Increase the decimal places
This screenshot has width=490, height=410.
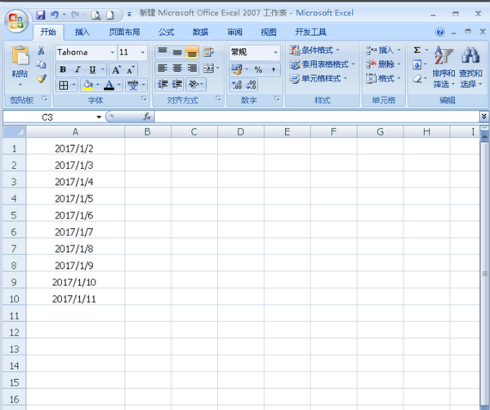tap(237, 85)
